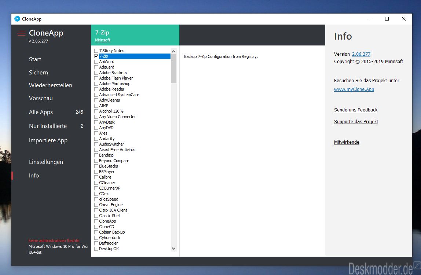Select CDex in the app list
This screenshot has width=421, height=275.
tap(104, 194)
